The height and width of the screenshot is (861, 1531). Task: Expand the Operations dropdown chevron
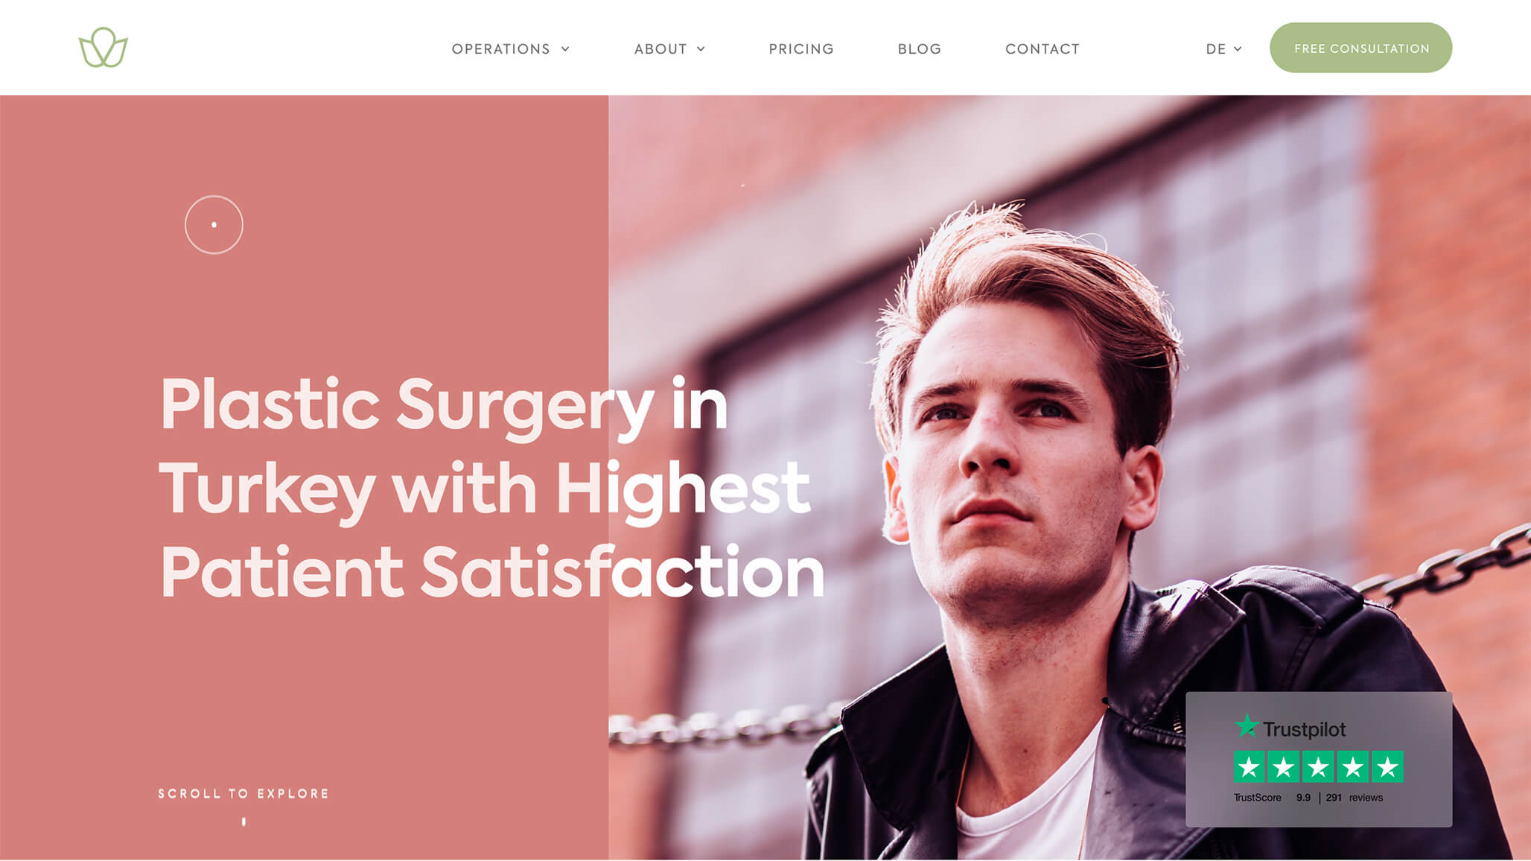[x=565, y=49]
